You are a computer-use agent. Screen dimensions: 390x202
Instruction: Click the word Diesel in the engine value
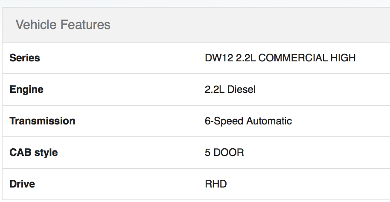point(241,89)
